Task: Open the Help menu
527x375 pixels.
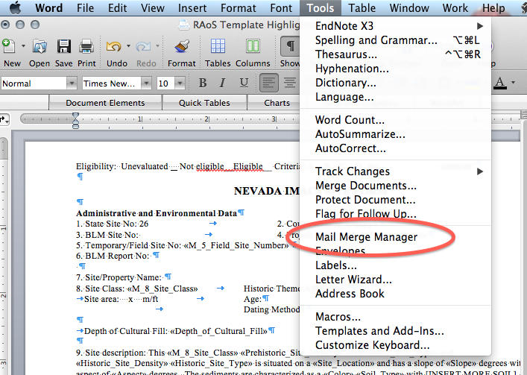Action: point(493,7)
